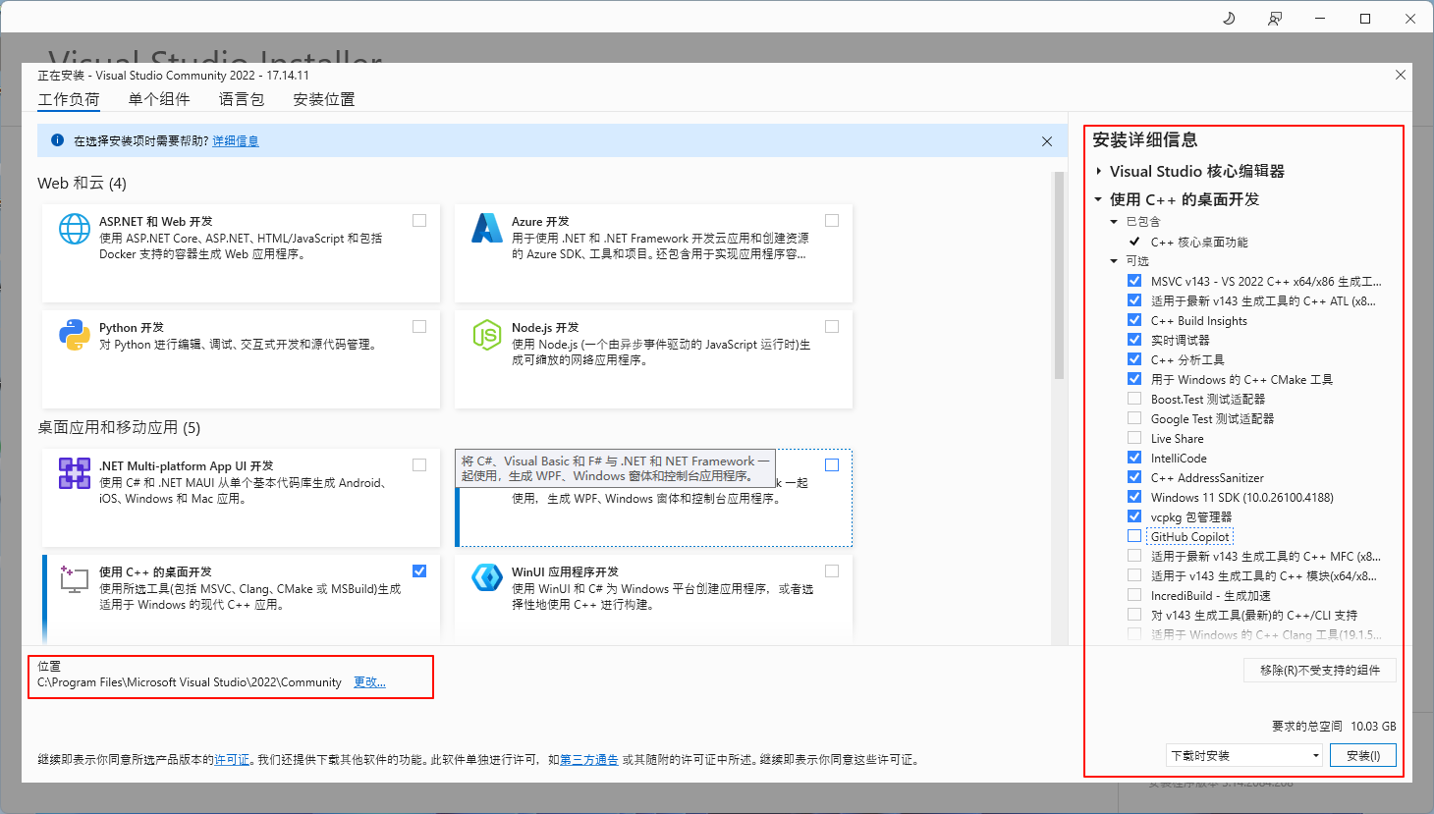Enable Google Test test adapter
1434x814 pixels.
1134,418
